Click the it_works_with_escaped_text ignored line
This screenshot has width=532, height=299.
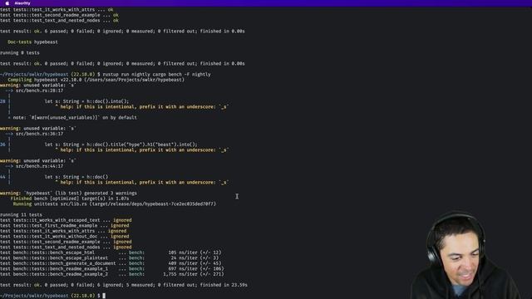(66, 220)
